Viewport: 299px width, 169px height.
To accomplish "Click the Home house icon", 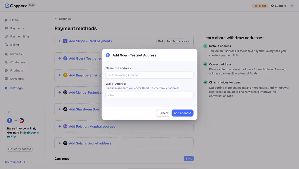I will coord(6,20).
